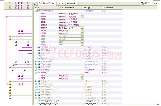Toggle filled magenta square on hwdrt_0 MFSL row
The image size is (161, 106).
(19, 76)
